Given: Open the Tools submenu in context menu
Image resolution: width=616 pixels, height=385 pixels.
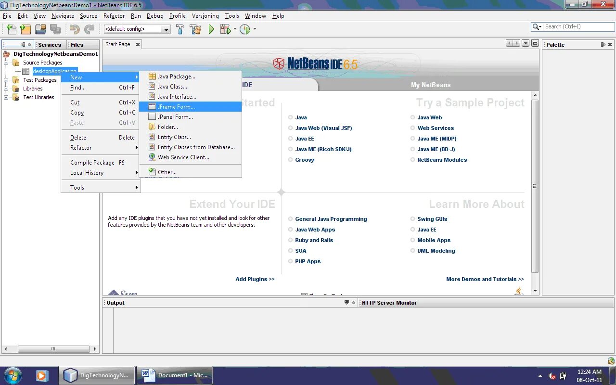Looking at the screenshot, I should (x=101, y=188).
